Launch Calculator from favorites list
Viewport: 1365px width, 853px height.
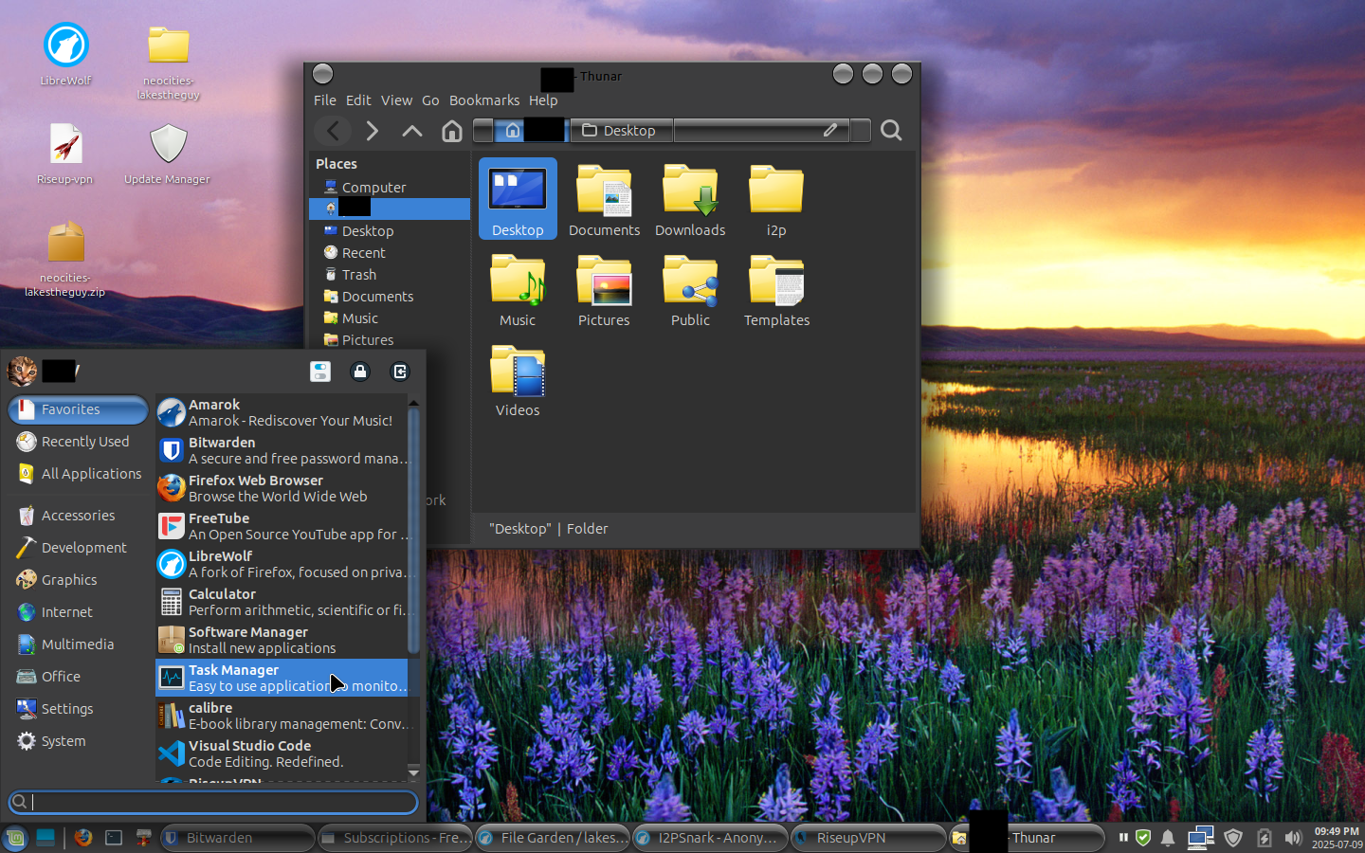tap(282, 602)
